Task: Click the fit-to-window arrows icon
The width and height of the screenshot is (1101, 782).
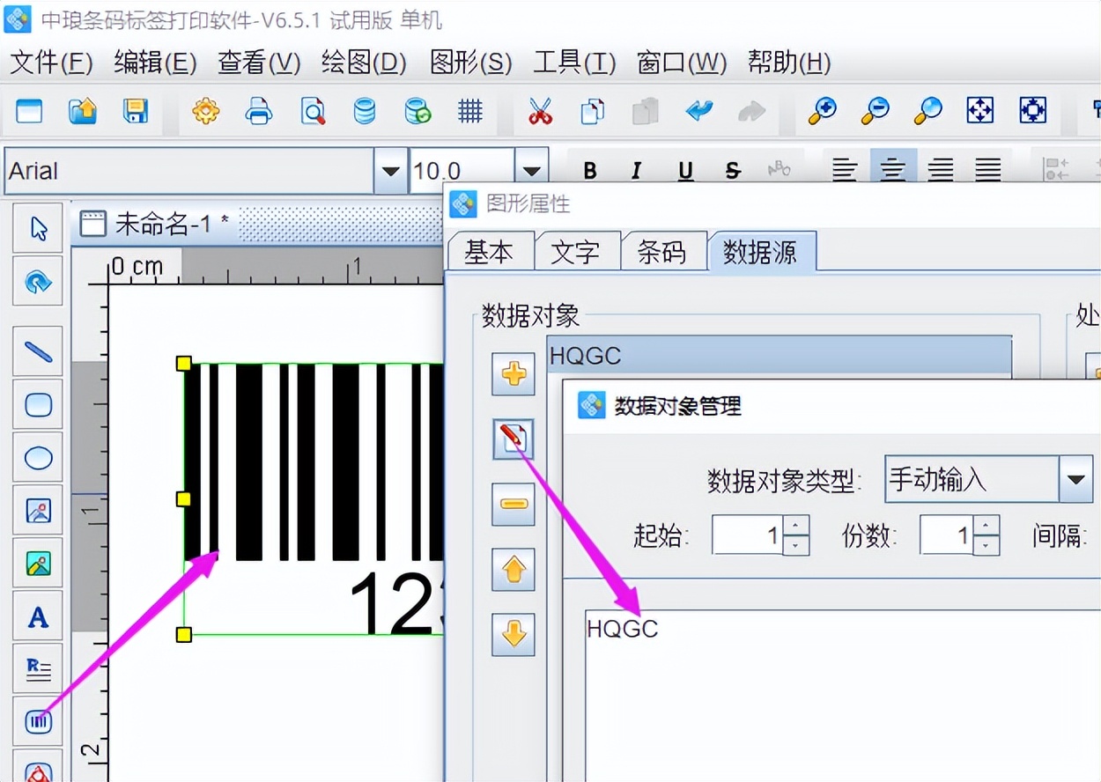Action: coord(980,111)
